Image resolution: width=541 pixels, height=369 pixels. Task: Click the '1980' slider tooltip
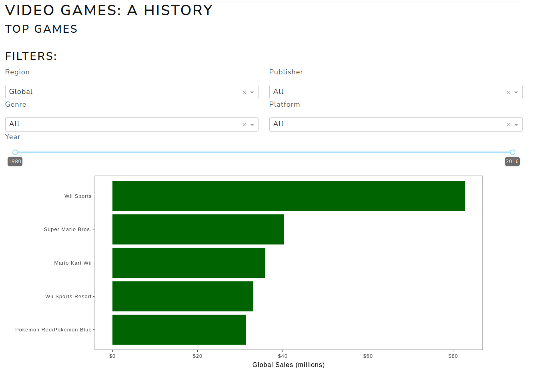click(x=15, y=162)
